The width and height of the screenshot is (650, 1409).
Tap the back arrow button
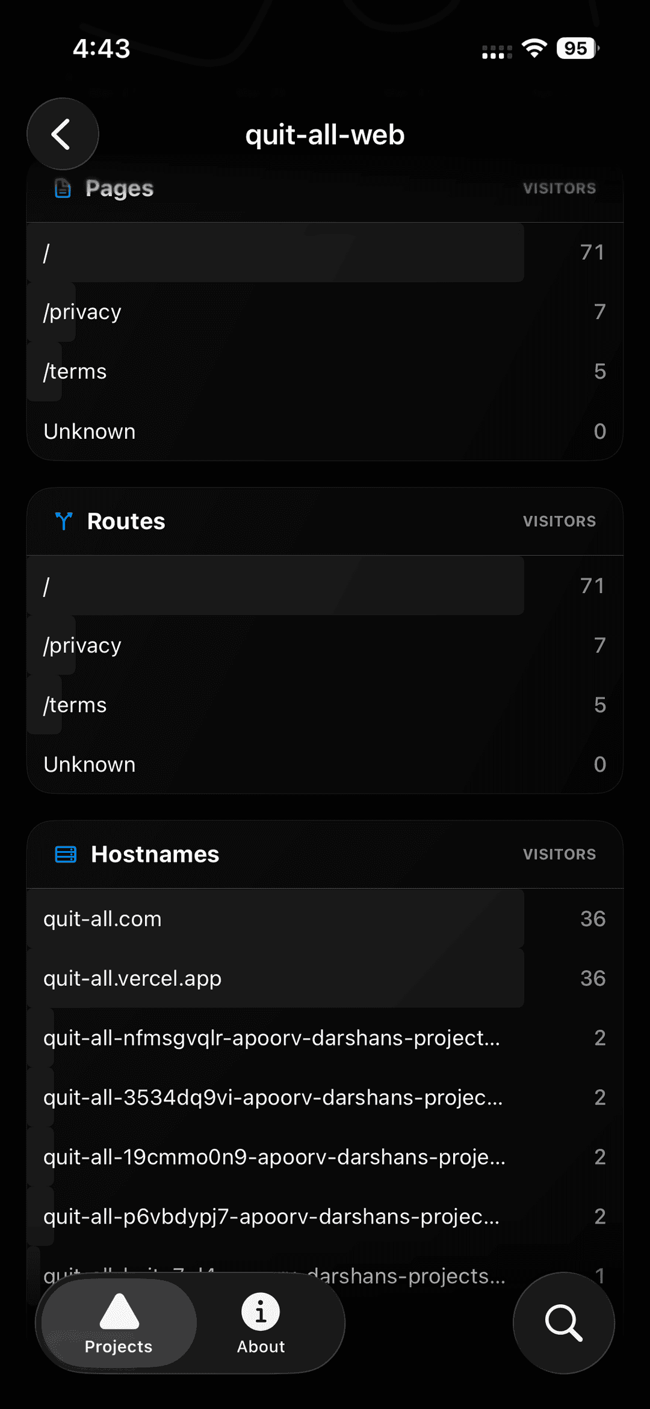63,134
